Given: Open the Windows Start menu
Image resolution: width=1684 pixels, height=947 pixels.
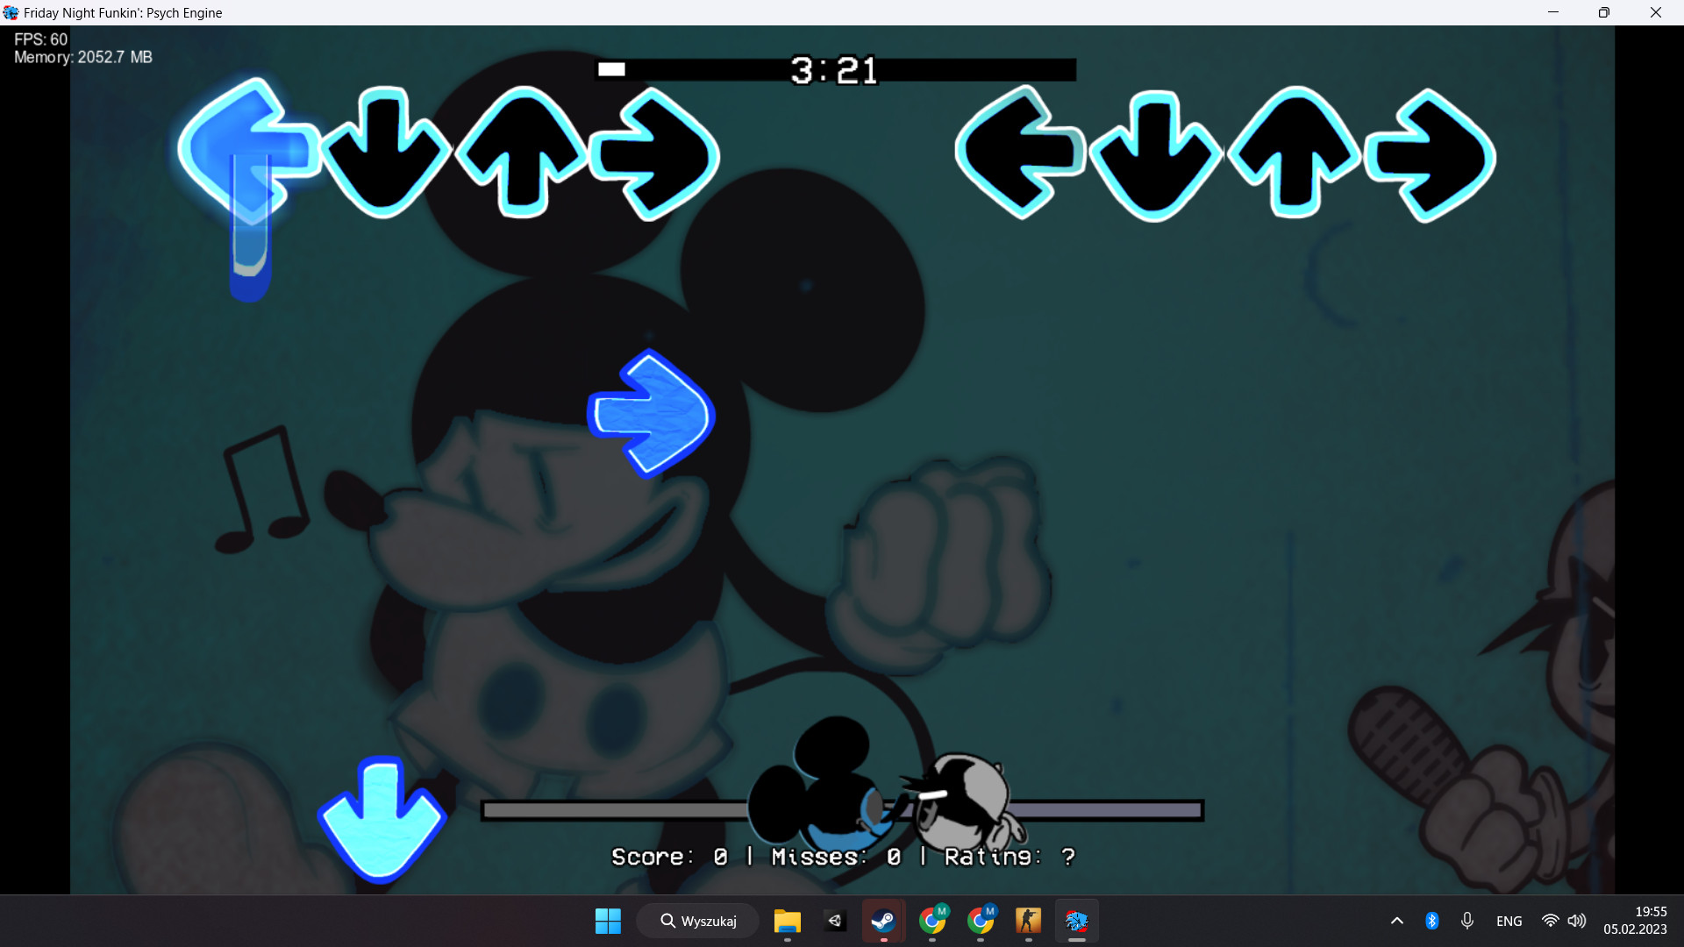Looking at the screenshot, I should pos(608,921).
